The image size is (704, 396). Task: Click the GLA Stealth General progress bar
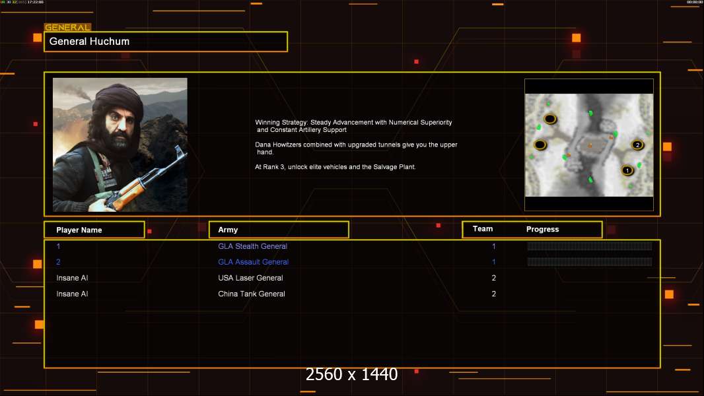pos(590,246)
